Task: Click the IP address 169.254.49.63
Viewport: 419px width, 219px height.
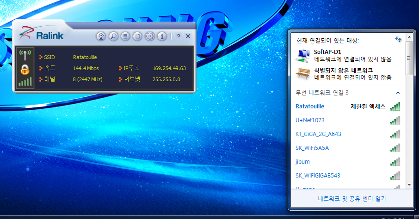Action: [x=169, y=68]
